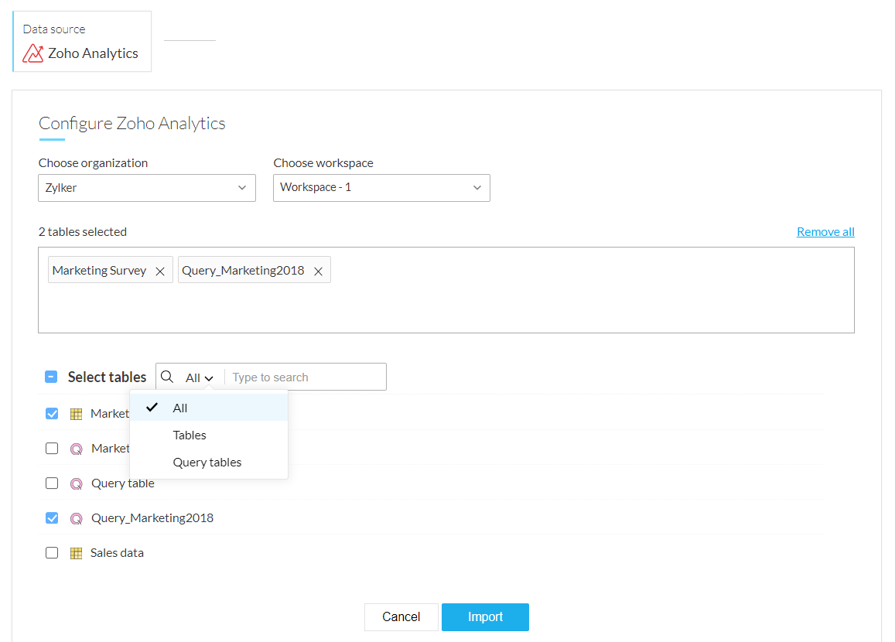Uncheck the Query_Marketing2018 checkbox
The height and width of the screenshot is (642, 895).
(52, 518)
